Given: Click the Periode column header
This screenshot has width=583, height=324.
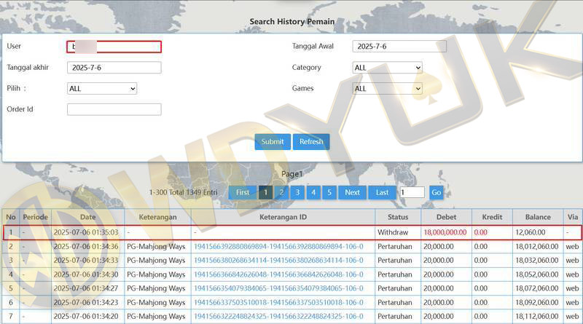Looking at the screenshot, I should click(35, 217).
